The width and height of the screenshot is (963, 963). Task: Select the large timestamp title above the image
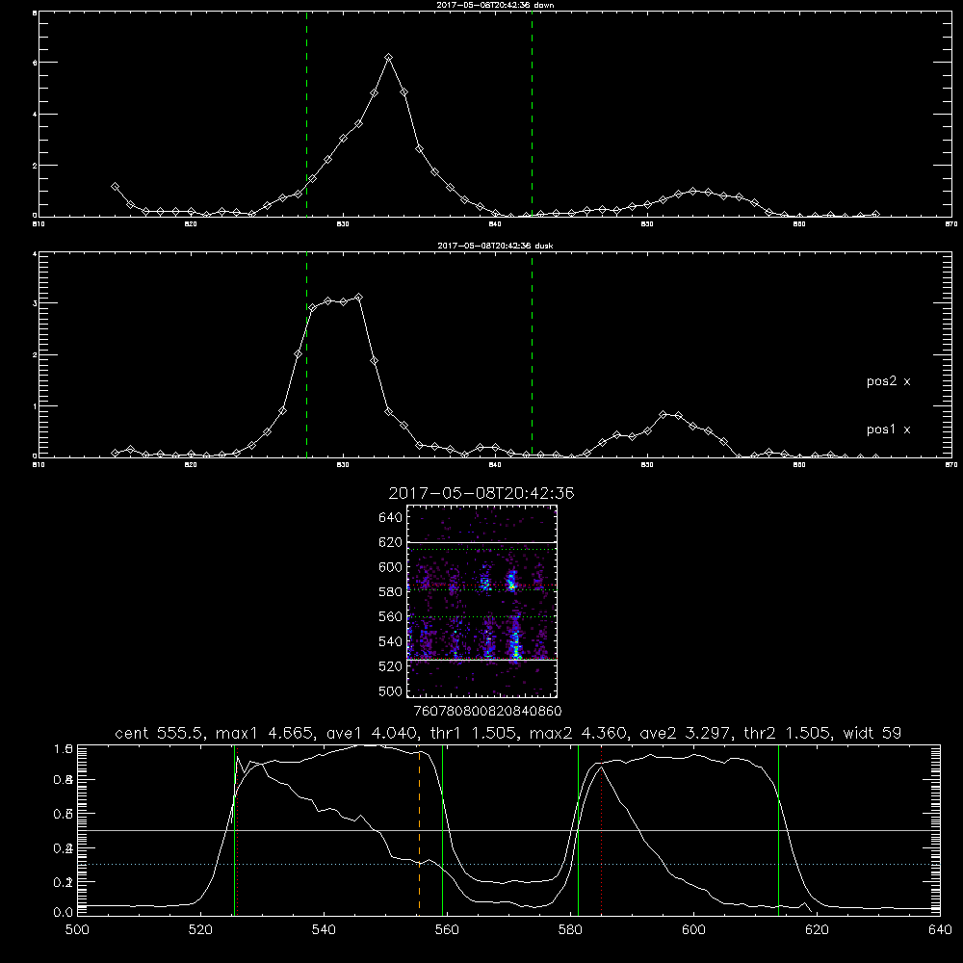point(481,493)
